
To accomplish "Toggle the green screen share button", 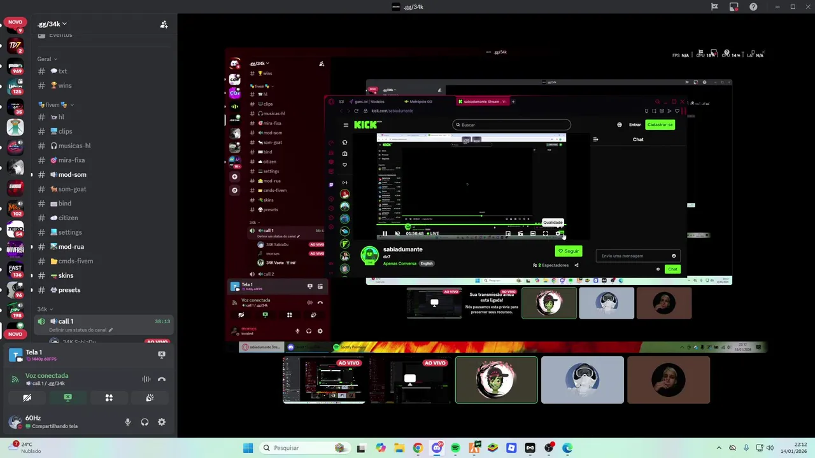I will (68, 398).
